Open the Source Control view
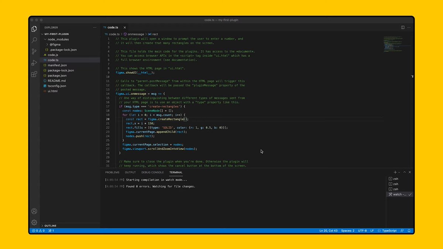This screenshot has width=443, height=249. pos(34,51)
